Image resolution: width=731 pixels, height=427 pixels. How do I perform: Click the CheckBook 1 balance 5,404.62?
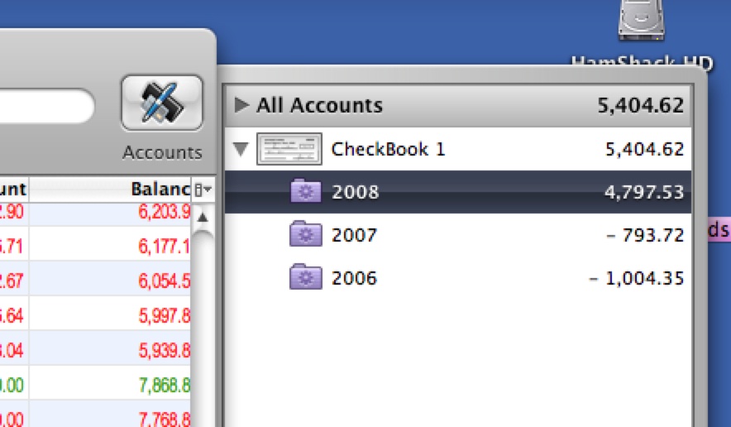pyautogui.click(x=644, y=149)
